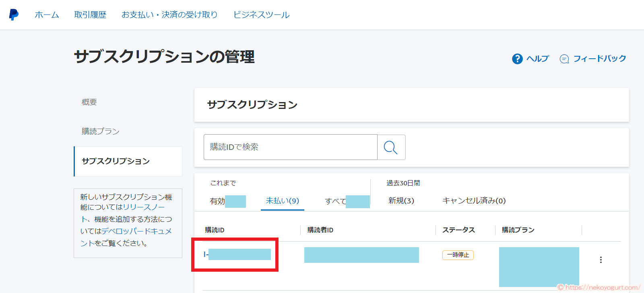Screen dimensions: 644x293
Task: Click the PayPal logo icon
Action: [x=14, y=14]
